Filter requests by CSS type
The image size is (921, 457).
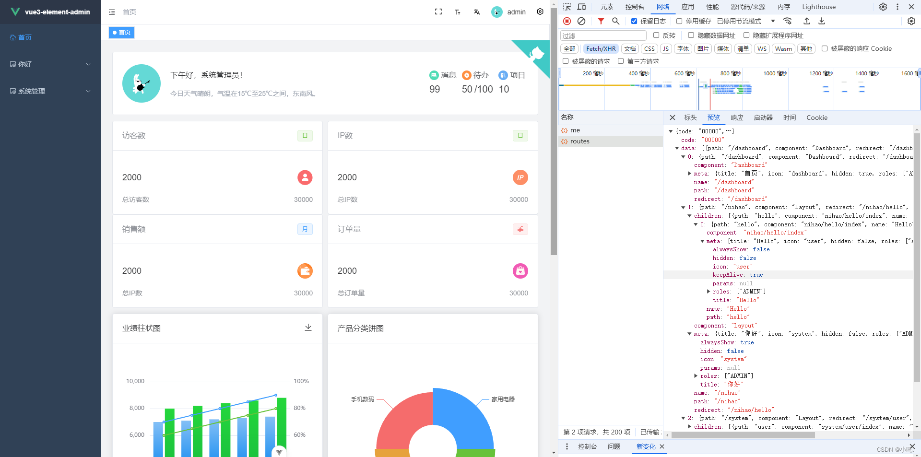click(x=649, y=48)
